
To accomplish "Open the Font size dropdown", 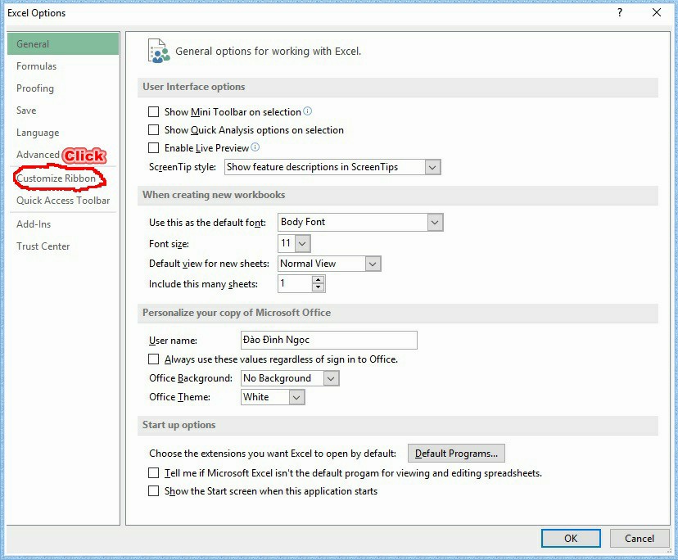I will [x=303, y=243].
